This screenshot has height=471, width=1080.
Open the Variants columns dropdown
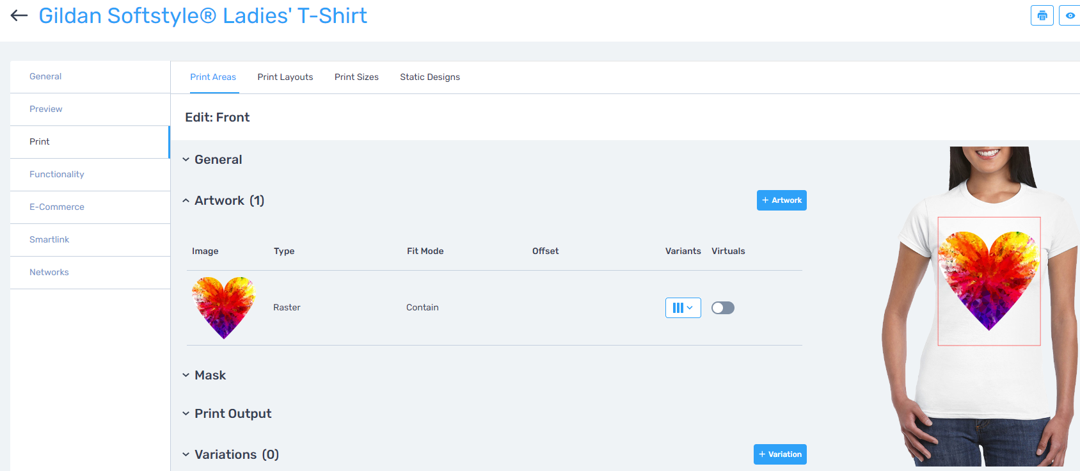683,308
